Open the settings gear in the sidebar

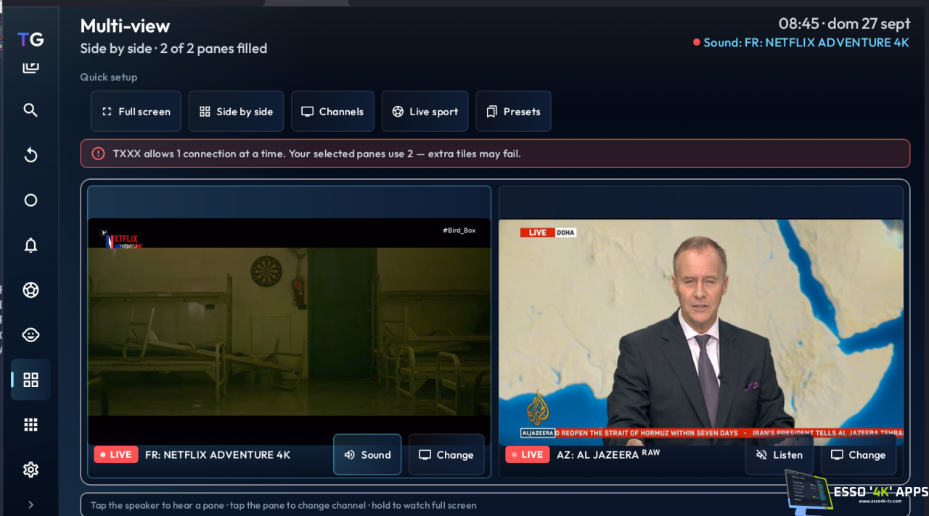pos(30,470)
